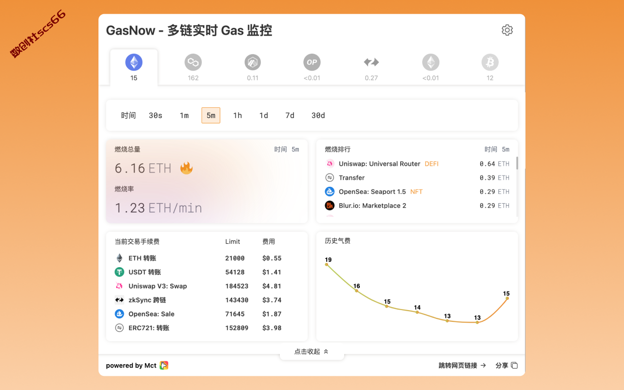Click the 0.64 ETH burn value
Image resolution: width=624 pixels, height=390 pixels.
point(494,164)
